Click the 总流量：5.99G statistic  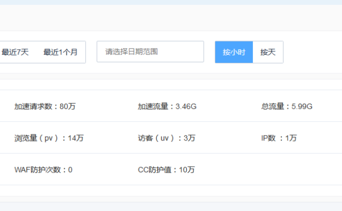[287, 106]
